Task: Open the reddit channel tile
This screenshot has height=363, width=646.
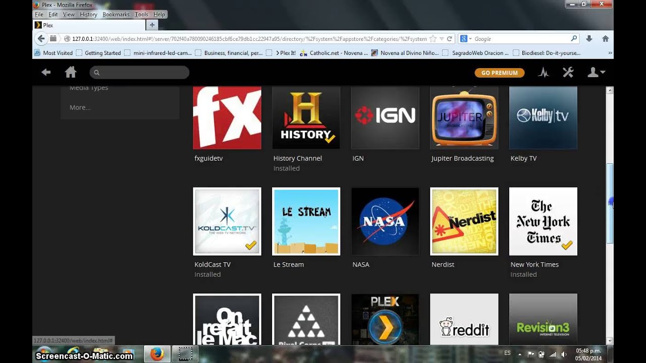Action: (x=464, y=319)
